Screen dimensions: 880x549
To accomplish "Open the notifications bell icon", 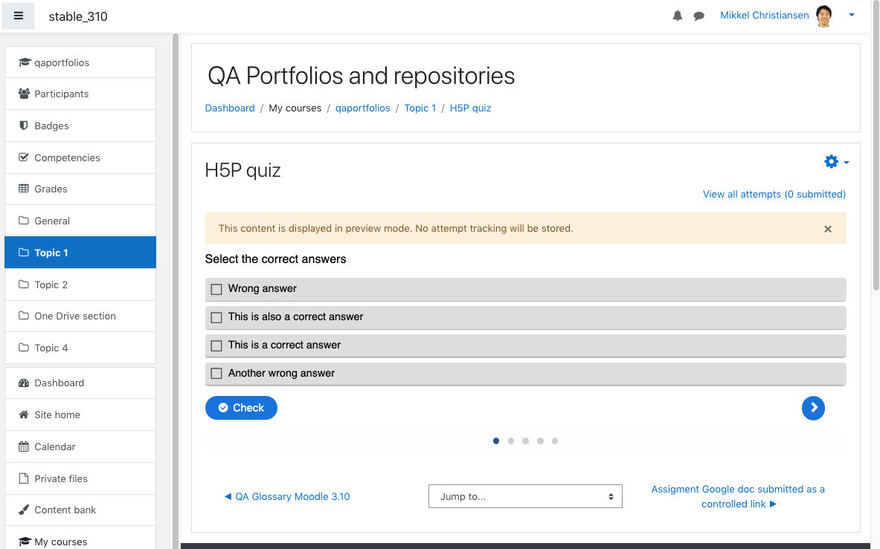I will 678,16.
